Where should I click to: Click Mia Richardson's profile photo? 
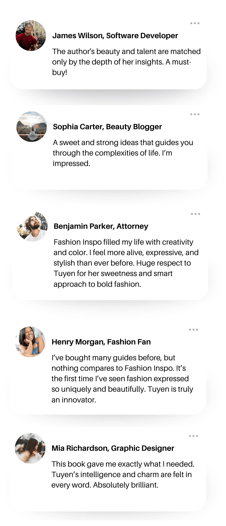[30, 448]
